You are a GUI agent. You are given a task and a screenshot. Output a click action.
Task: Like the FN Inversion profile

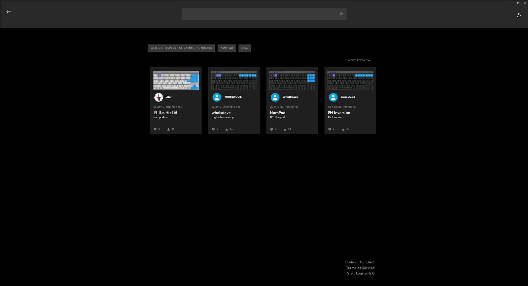329,129
